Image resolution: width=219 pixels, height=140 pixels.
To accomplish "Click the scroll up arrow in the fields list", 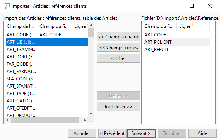I will click(x=91, y=25).
